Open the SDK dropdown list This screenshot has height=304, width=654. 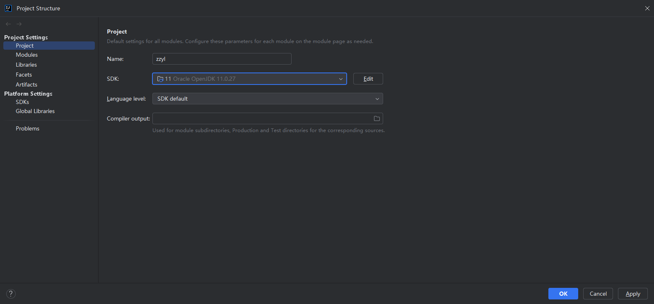[249, 79]
